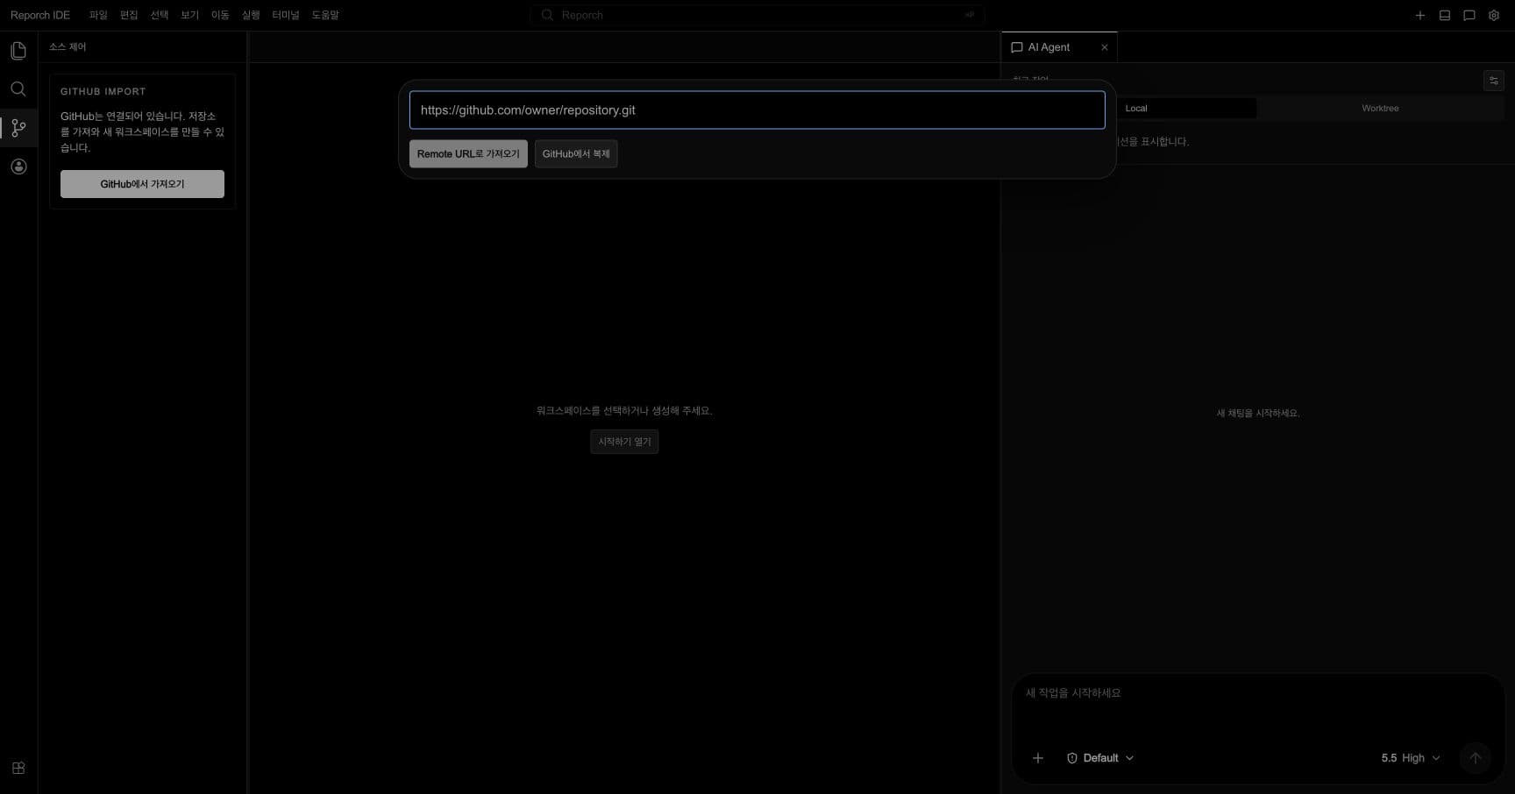Screen dimensions: 1515x794
Task: Open the 실행 menu
Action: pos(251,15)
